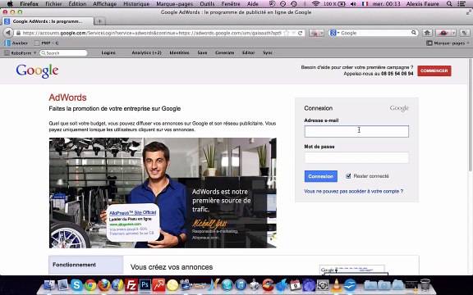The image size is (473, 295).
Task: Click RoboForm Sync button
Action: (267, 52)
